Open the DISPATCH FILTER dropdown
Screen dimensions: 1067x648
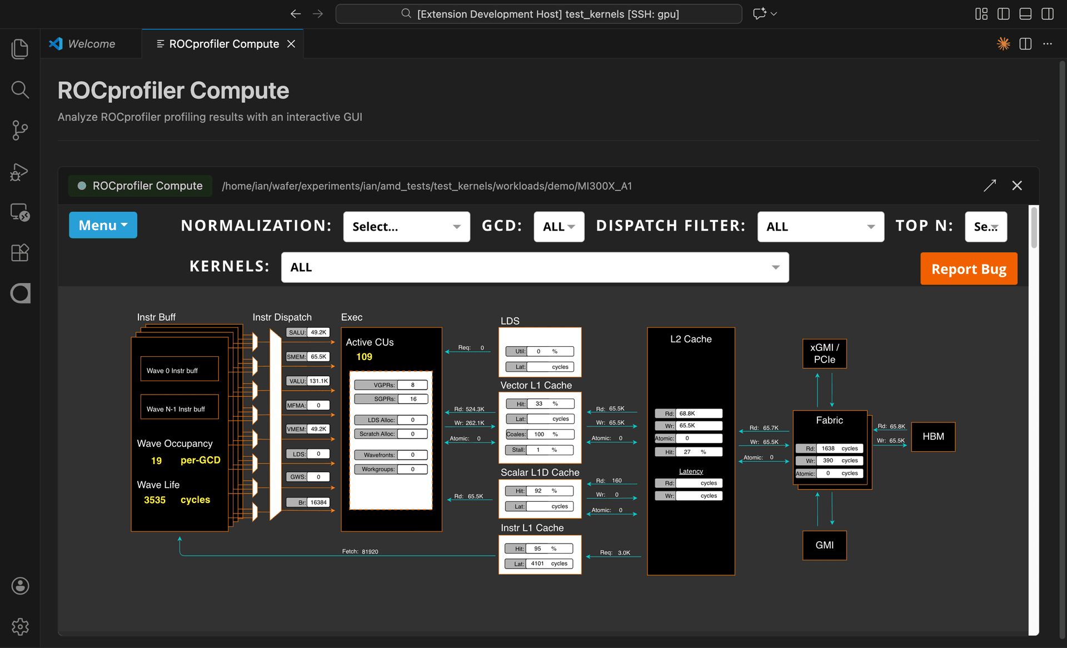820,226
